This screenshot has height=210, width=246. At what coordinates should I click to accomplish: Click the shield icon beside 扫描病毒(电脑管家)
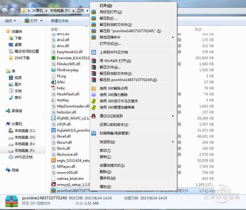pos(94,133)
